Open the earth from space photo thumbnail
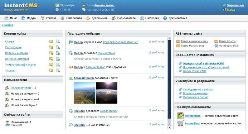Viewport: 248px width, 134px height. click(x=107, y=93)
